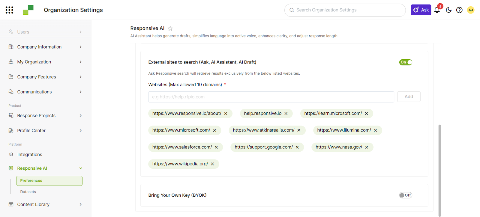Expand Company Features chevron
480x217 pixels.
pyautogui.click(x=80, y=77)
